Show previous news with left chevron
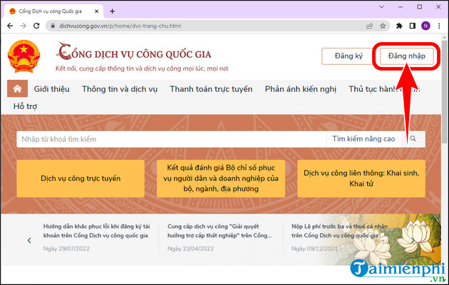Image resolution: width=449 pixels, height=285 pixels. [29, 240]
